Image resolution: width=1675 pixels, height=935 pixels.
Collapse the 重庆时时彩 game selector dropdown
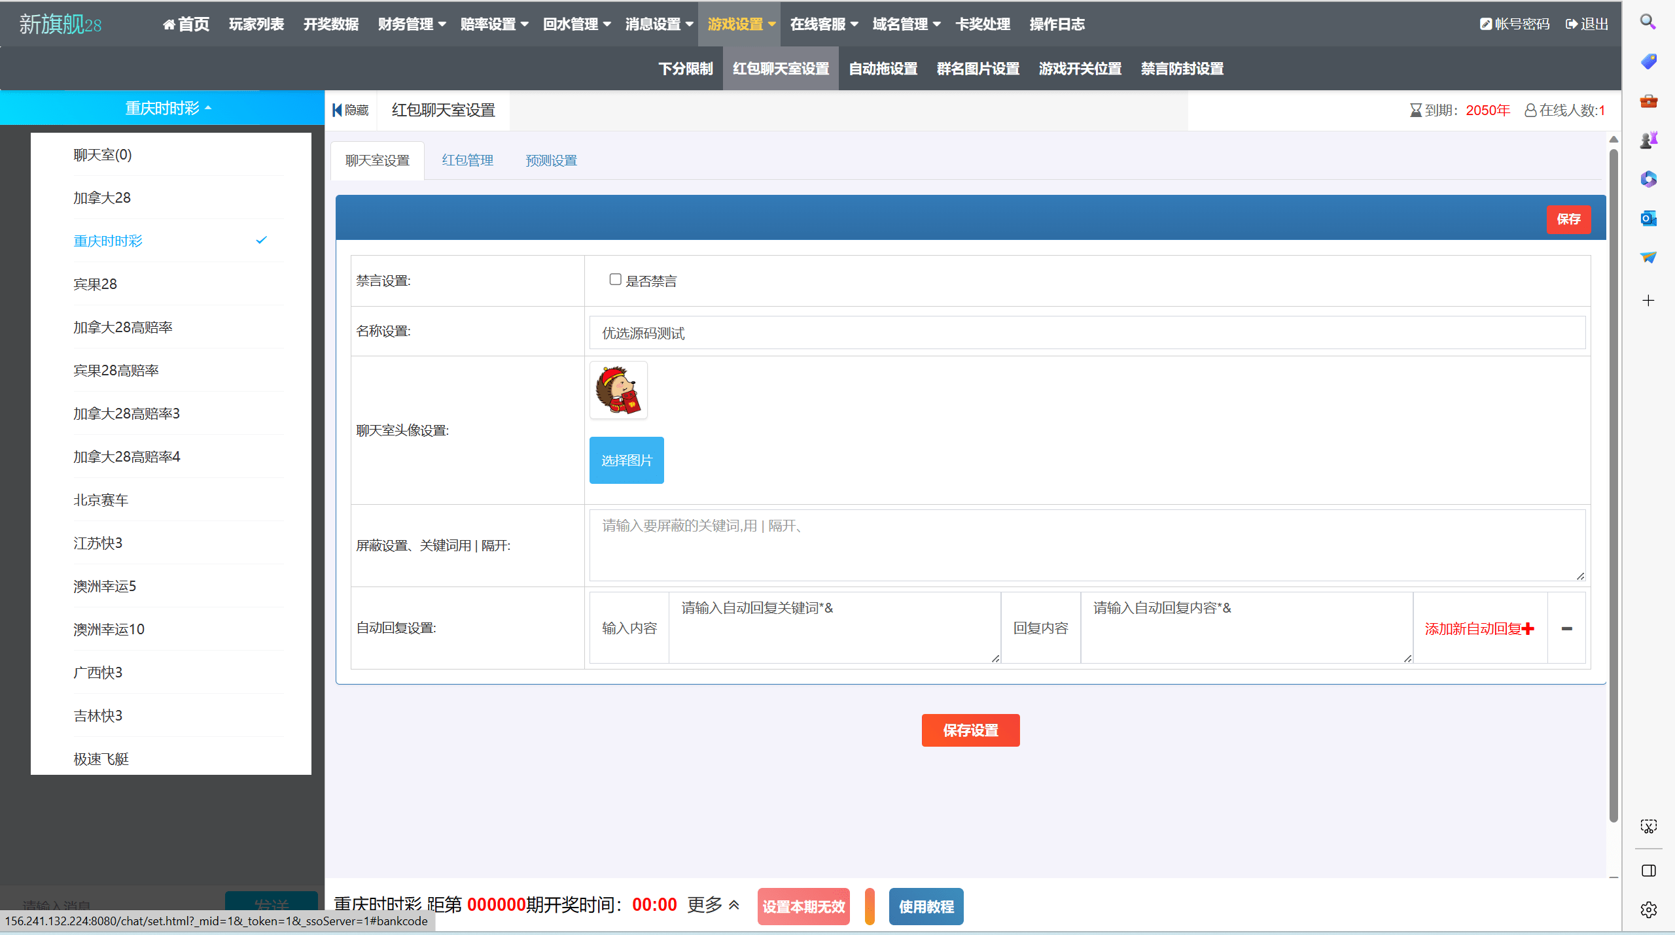coord(168,108)
